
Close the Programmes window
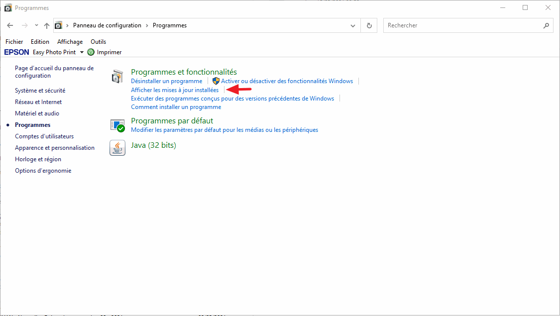[x=548, y=7]
